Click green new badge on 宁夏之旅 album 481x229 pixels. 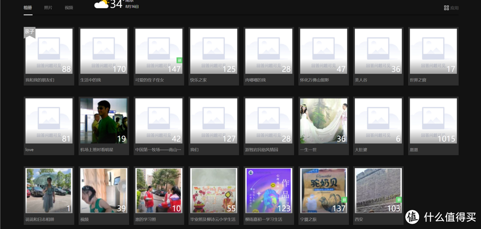coord(344,200)
